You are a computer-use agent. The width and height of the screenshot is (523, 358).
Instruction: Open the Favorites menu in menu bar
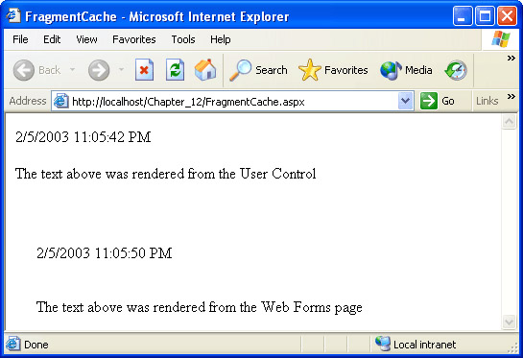pyautogui.click(x=134, y=39)
